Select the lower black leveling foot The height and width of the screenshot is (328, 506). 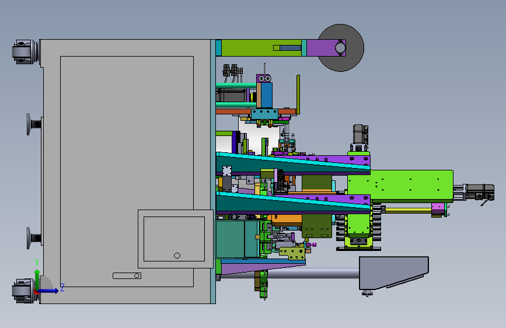click(34, 238)
